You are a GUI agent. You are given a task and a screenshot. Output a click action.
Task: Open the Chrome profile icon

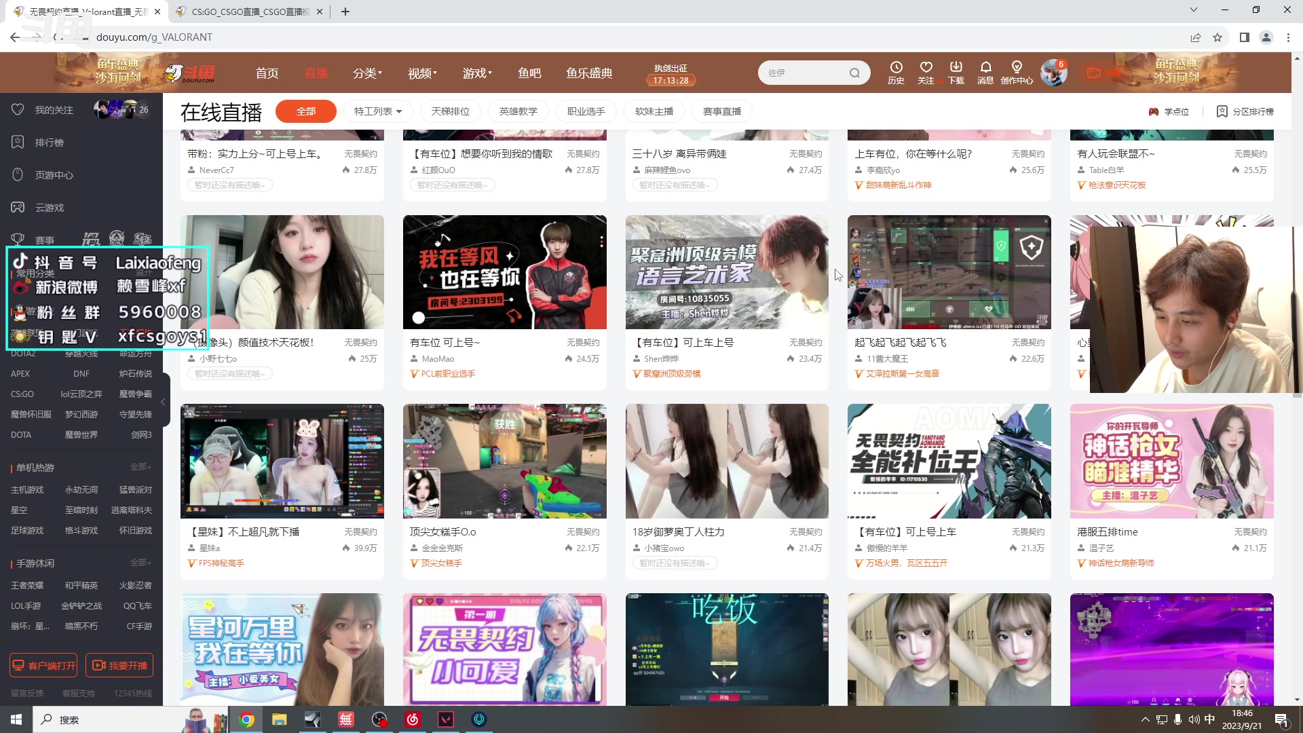1266,37
